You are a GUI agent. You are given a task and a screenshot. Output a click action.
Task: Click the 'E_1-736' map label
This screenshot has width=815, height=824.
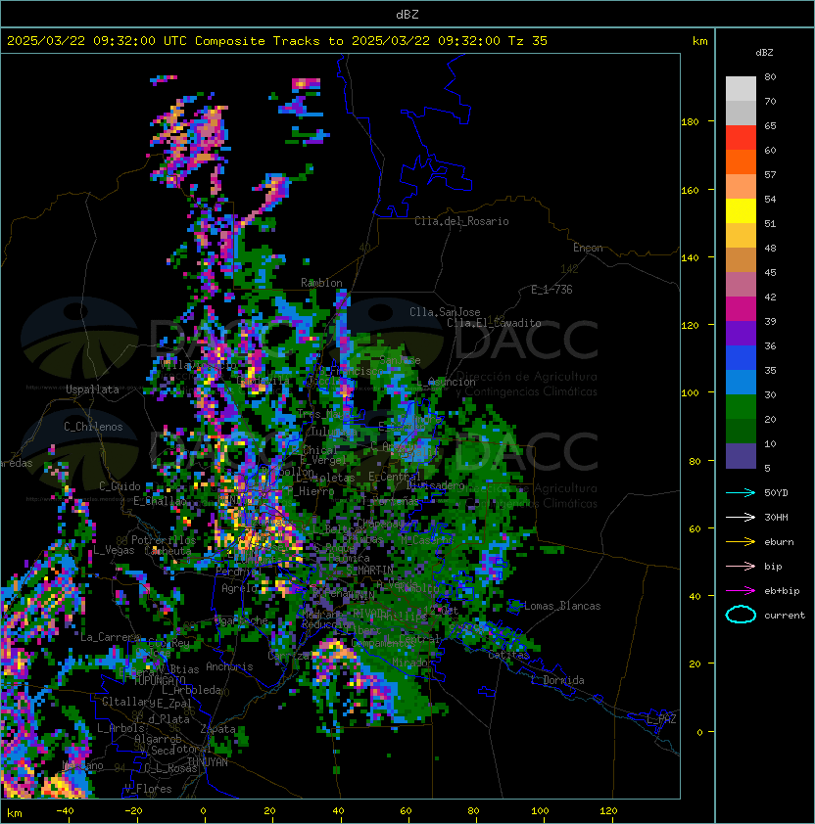[551, 290]
